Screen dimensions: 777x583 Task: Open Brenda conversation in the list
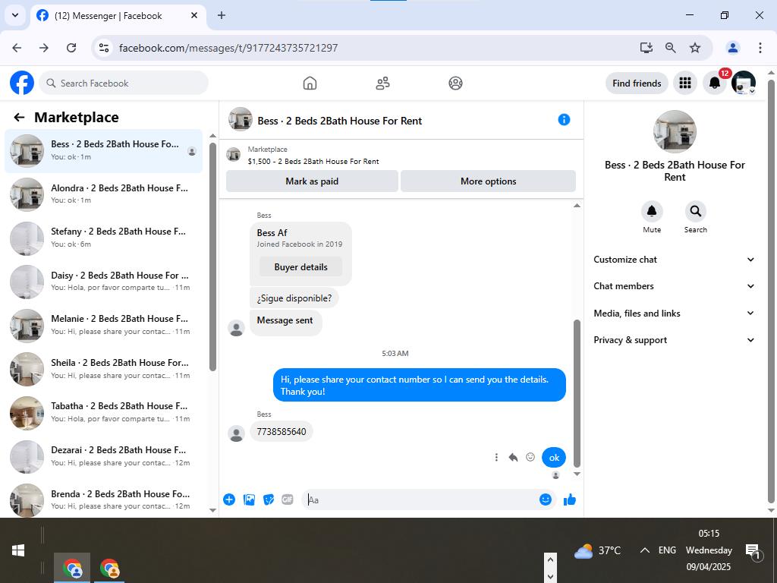tap(103, 499)
